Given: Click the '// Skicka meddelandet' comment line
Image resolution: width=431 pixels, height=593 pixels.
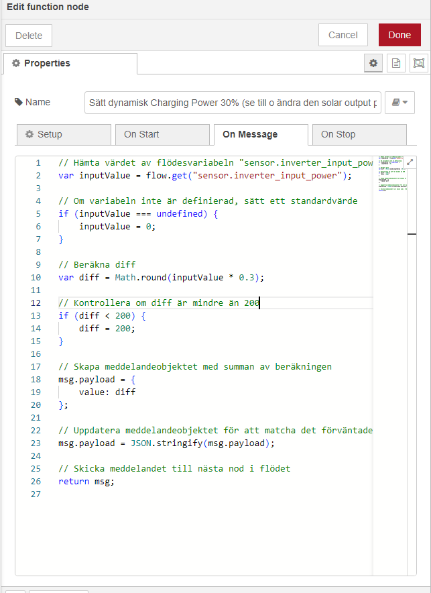Looking at the screenshot, I should 174,469.
